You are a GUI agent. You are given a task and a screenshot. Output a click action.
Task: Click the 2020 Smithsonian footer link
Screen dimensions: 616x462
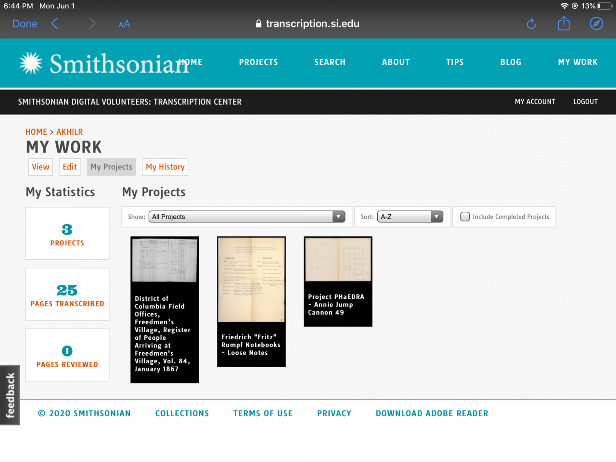click(x=84, y=413)
